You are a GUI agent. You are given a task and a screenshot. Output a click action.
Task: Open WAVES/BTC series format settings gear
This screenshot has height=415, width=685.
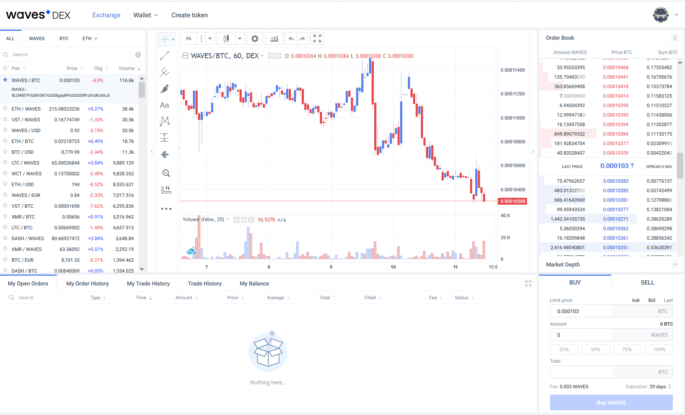(278, 56)
